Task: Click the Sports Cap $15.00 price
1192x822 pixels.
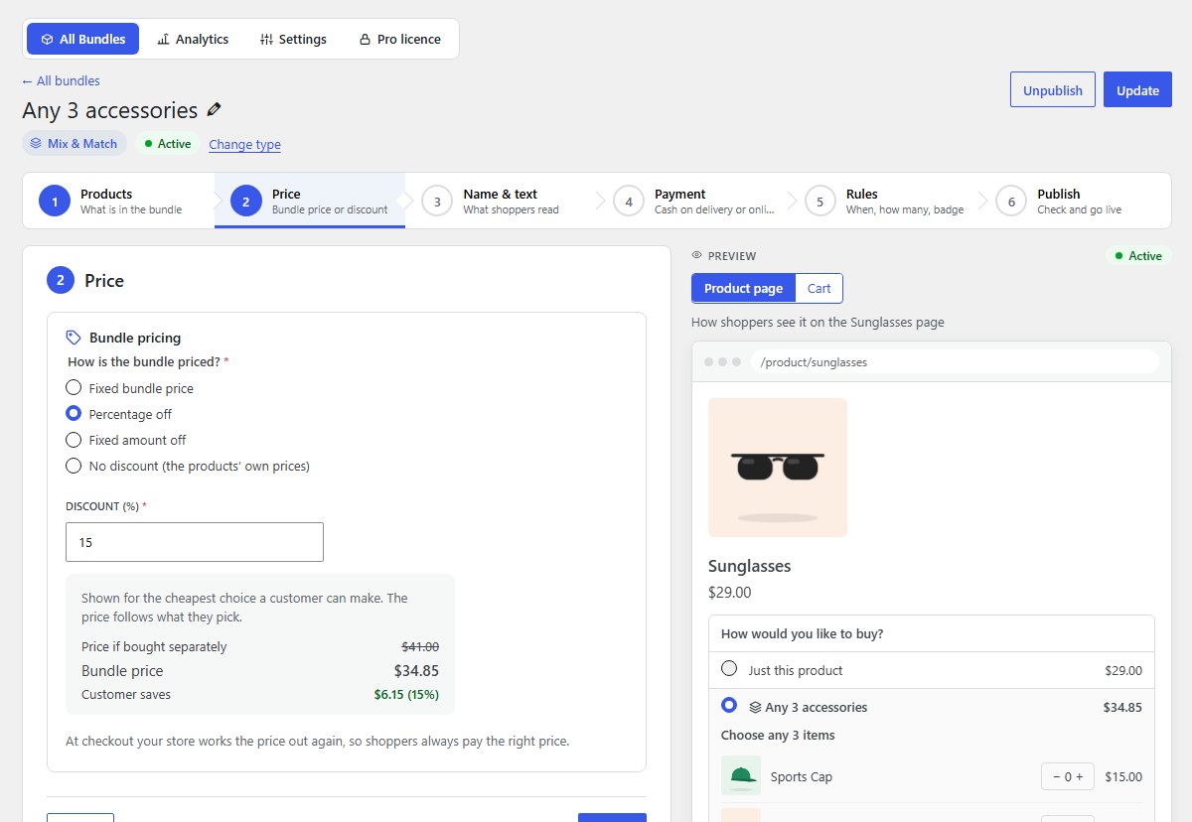Action: tap(1123, 777)
